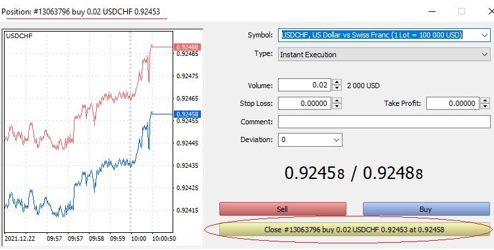This screenshot has width=494, height=250.
Task: Click the blue 0.92458 bid price label
Action: tap(187, 114)
